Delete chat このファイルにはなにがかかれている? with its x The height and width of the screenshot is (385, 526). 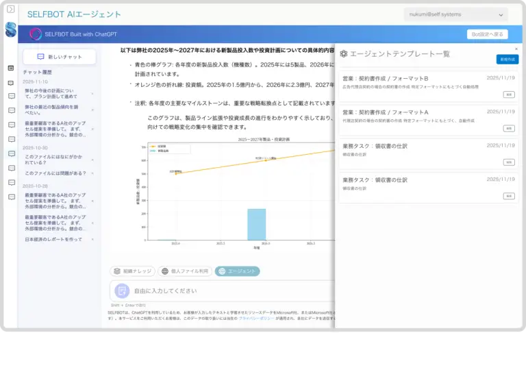click(x=92, y=160)
